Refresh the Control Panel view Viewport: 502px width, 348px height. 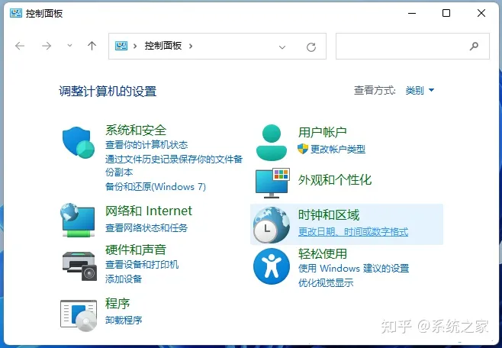pos(311,47)
